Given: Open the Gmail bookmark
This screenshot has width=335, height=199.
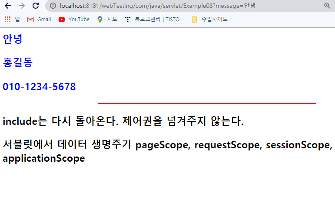Looking at the screenshot, I should pyautogui.click(x=39, y=20).
